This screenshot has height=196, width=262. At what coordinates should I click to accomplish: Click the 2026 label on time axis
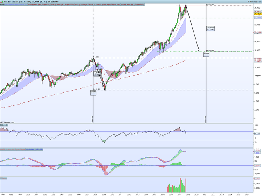(246, 194)
